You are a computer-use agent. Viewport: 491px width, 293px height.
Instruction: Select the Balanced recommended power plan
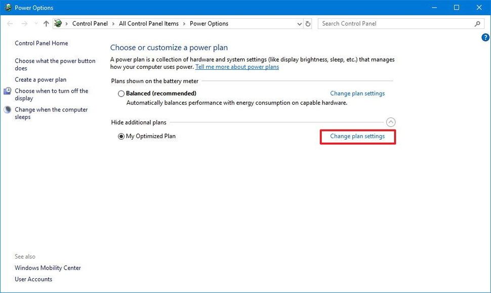tap(121, 93)
